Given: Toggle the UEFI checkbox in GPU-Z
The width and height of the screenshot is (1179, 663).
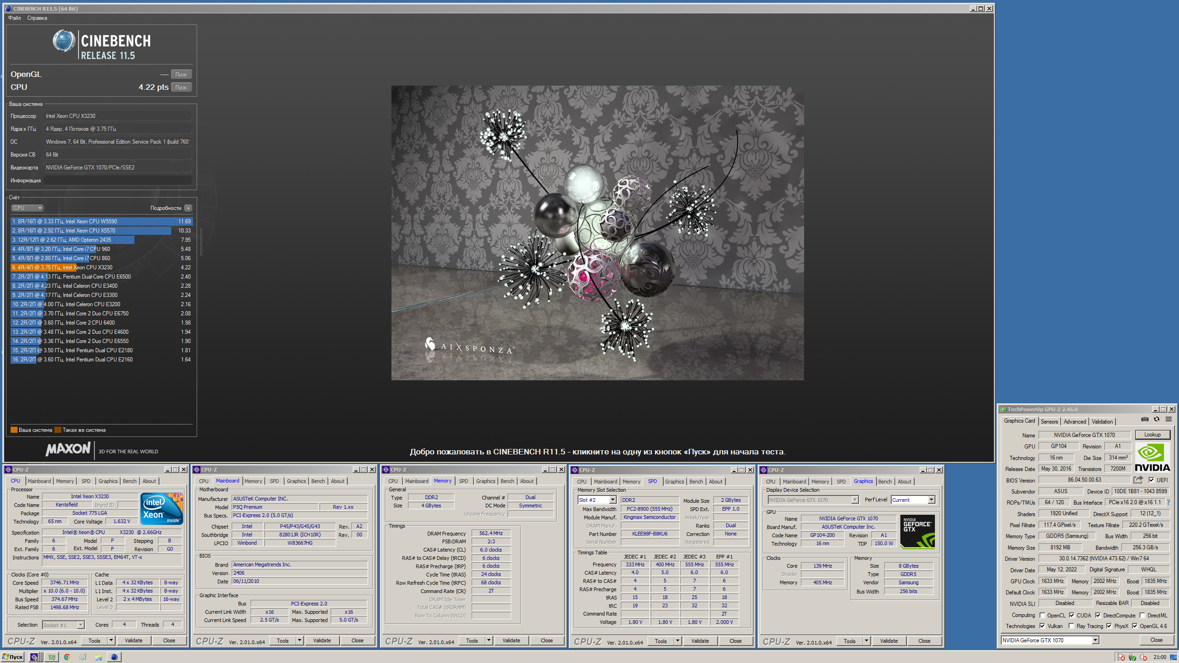Looking at the screenshot, I should (1151, 480).
